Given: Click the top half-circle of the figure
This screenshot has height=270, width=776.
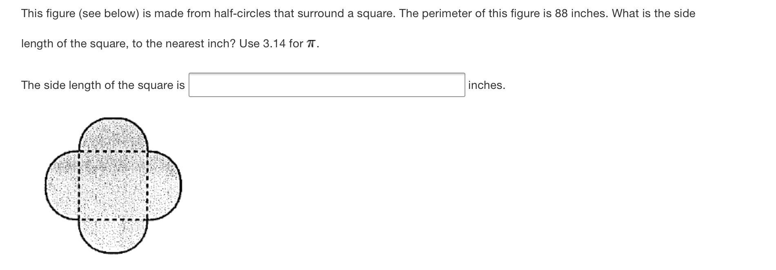Looking at the screenshot, I should [x=113, y=135].
